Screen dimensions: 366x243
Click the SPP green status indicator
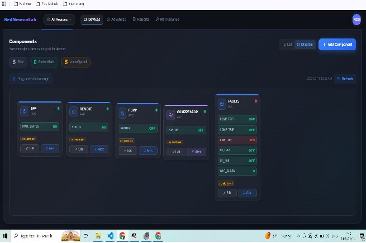[x=58, y=109]
